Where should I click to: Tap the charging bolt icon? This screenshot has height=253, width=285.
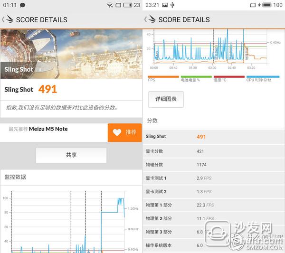pyautogui.click(x=259, y=5)
